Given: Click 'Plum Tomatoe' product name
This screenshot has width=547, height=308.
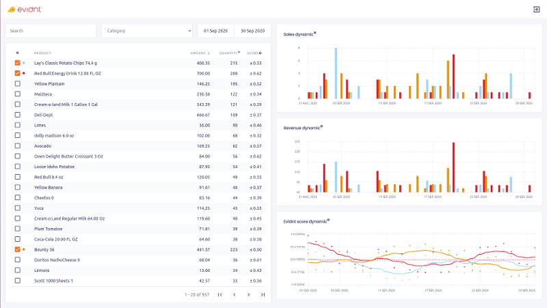Looking at the screenshot, I should point(48,229).
